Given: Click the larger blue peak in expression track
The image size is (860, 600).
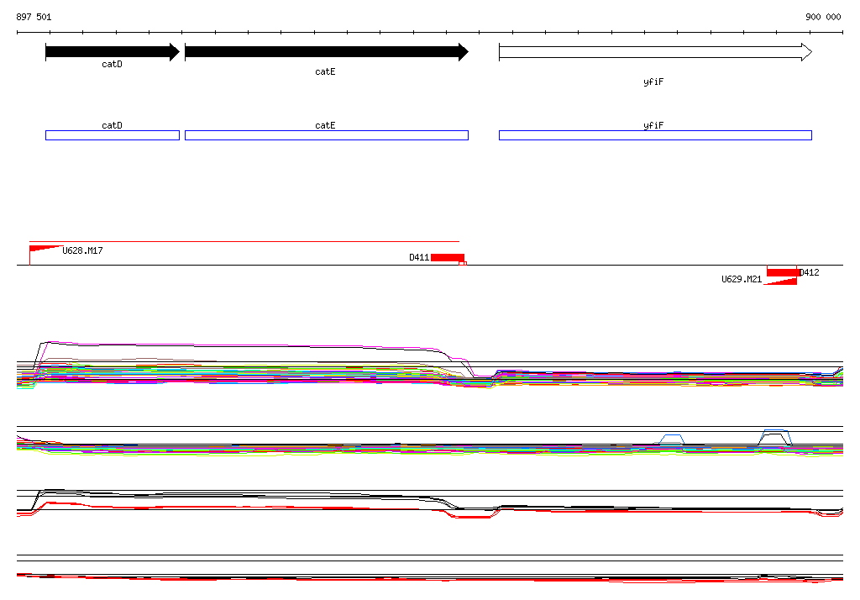Looking at the screenshot, I should [x=776, y=437].
